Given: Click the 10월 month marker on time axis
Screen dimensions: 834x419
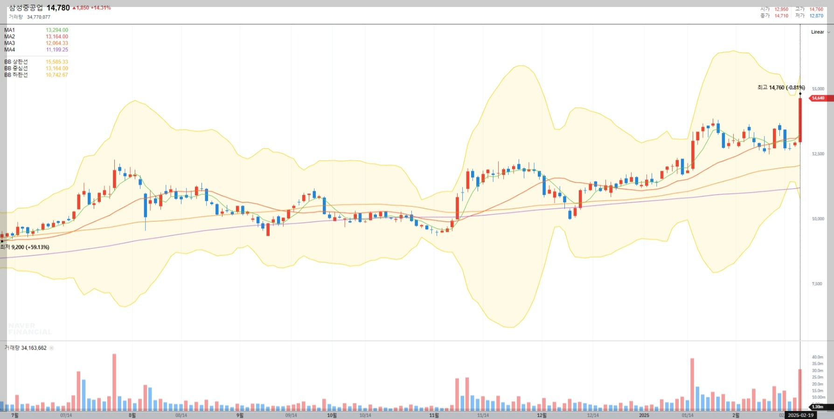Looking at the screenshot, I should 332,415.
